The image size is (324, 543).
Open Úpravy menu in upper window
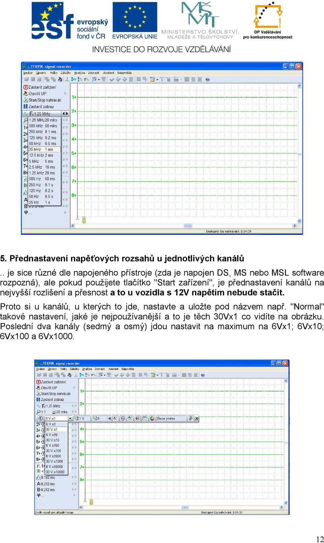click(41, 73)
